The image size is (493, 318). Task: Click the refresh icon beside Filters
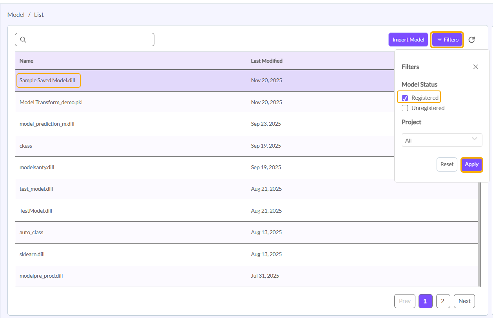click(472, 40)
